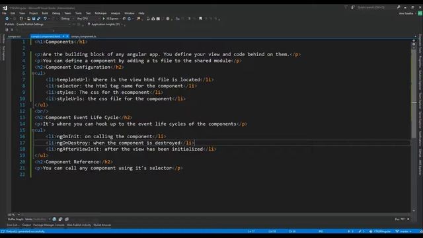Click the unpushed commits arrow in status bar
423x238 pixels.
pos(350,231)
